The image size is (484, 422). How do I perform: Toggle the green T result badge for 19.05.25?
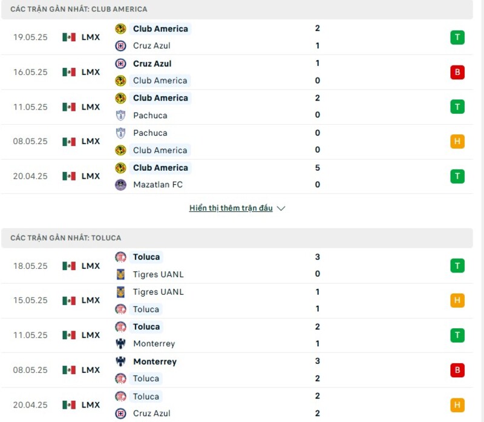[457, 37]
